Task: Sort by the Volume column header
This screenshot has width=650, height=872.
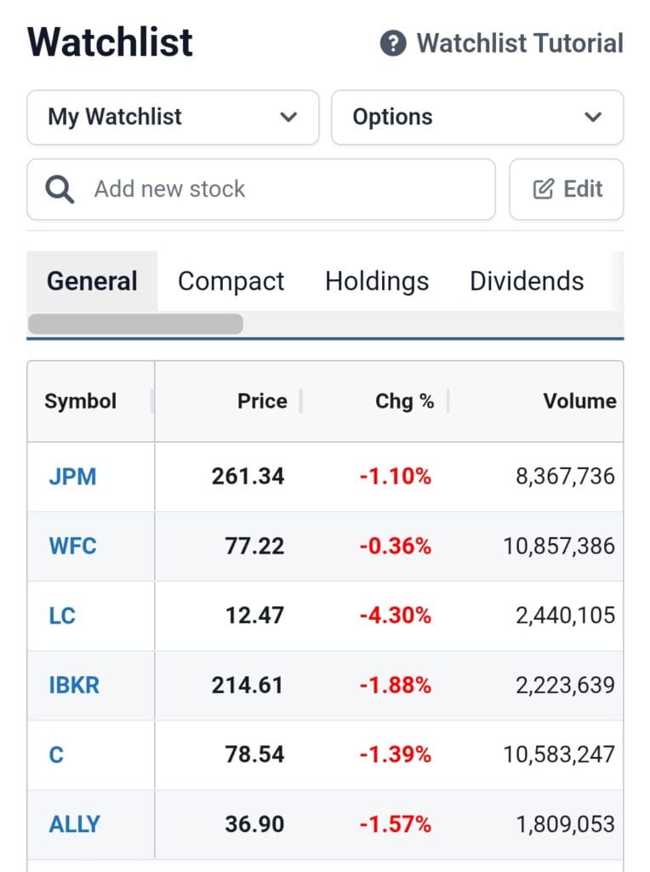Action: coord(579,401)
